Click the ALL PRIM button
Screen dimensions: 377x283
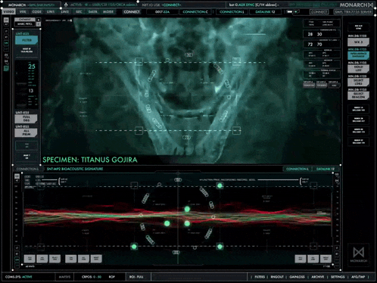click(x=26, y=132)
